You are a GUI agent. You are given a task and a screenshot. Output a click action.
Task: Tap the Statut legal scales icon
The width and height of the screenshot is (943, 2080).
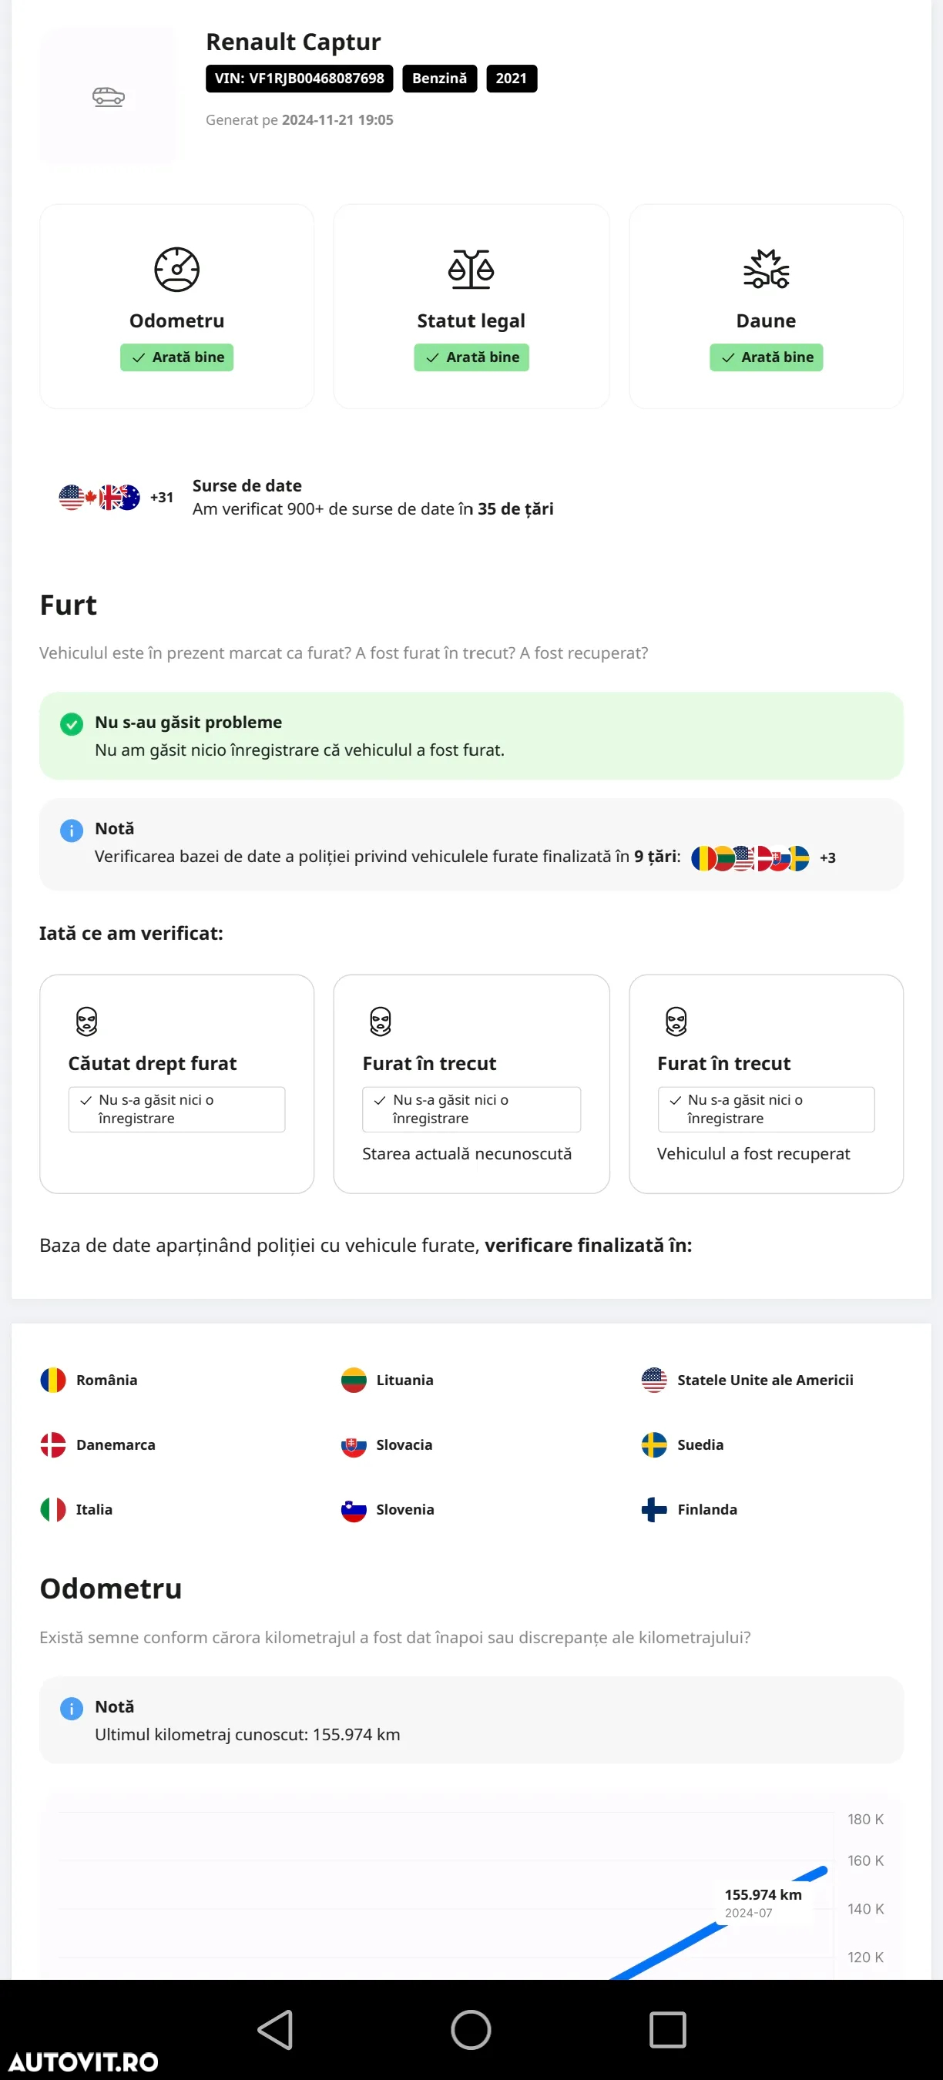[x=471, y=269]
